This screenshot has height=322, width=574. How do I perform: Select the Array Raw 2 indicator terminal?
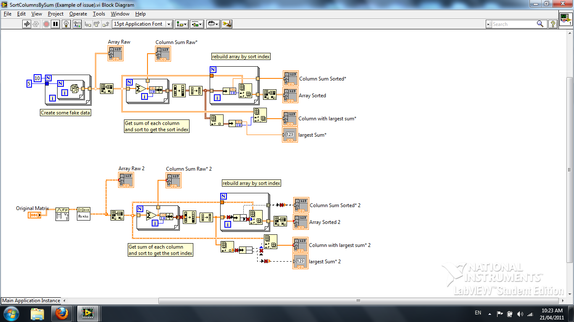click(x=126, y=180)
